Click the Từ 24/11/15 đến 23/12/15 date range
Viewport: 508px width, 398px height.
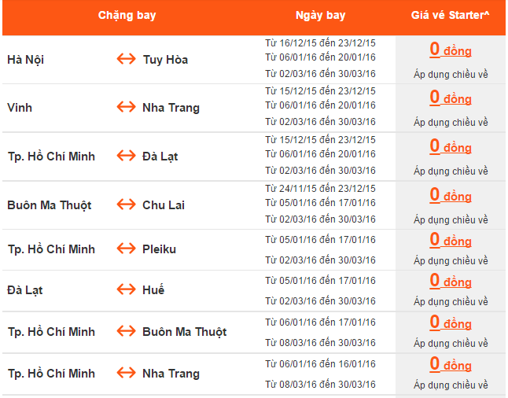[x=320, y=188]
